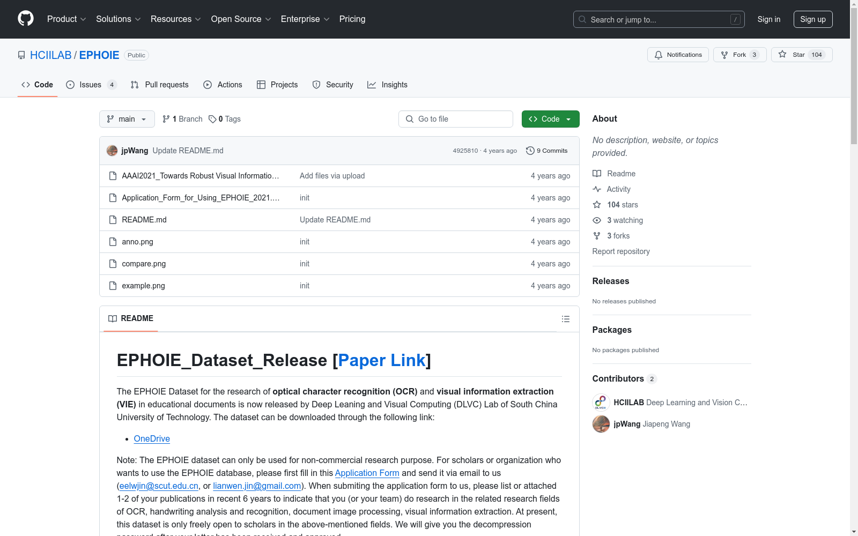The image size is (858, 536).
Task: Open the Pull requests tab
Action: click(160, 85)
